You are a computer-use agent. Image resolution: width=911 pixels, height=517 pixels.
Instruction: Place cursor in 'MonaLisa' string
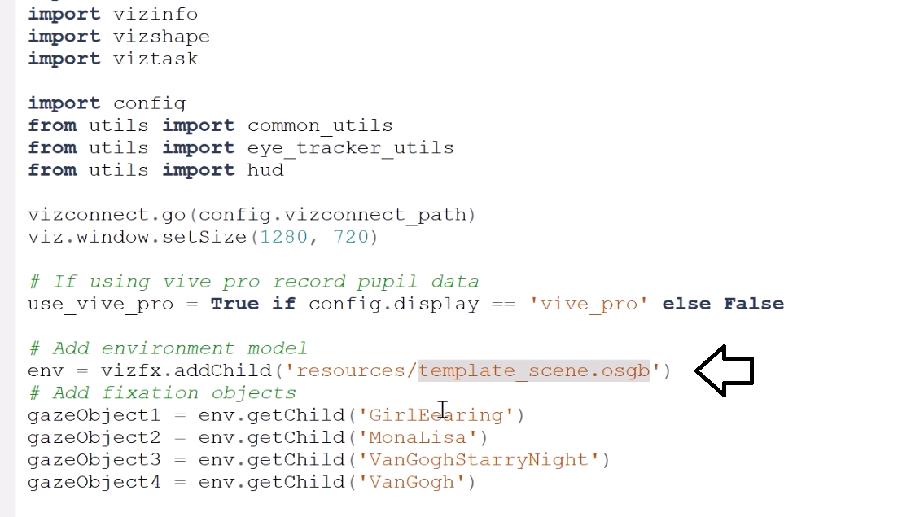click(x=418, y=437)
